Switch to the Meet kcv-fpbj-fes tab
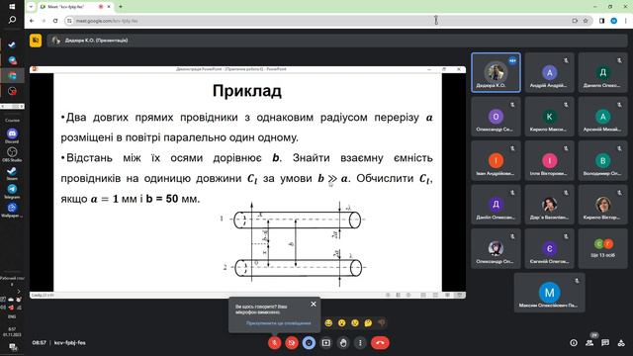The height and width of the screenshot is (356, 633). click(x=76, y=7)
